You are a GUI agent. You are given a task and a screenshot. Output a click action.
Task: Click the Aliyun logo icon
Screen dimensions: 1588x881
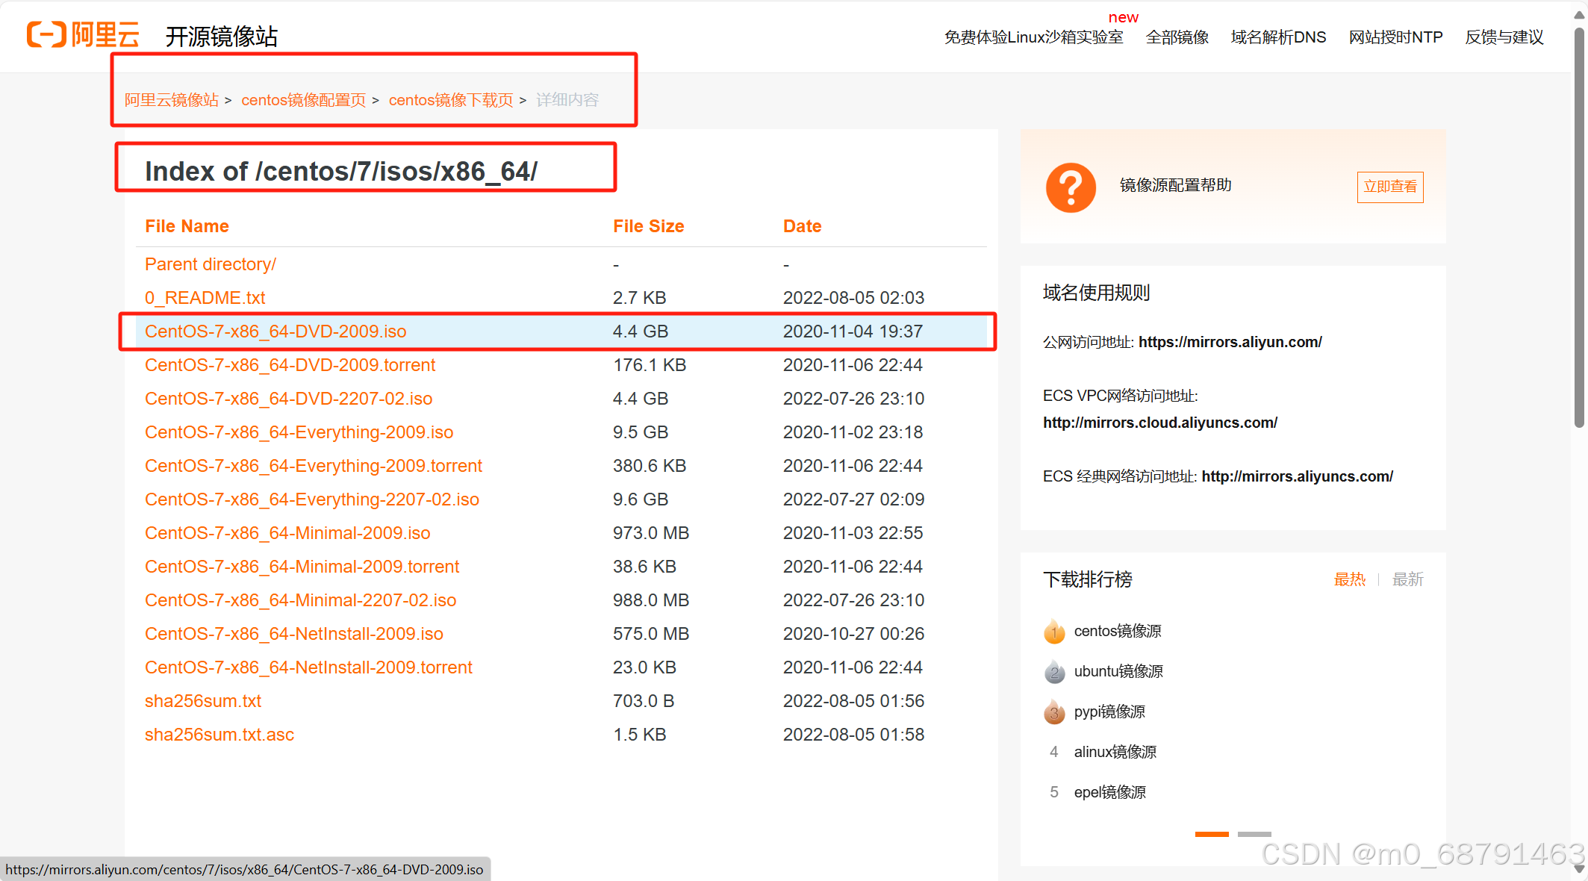pos(46,35)
